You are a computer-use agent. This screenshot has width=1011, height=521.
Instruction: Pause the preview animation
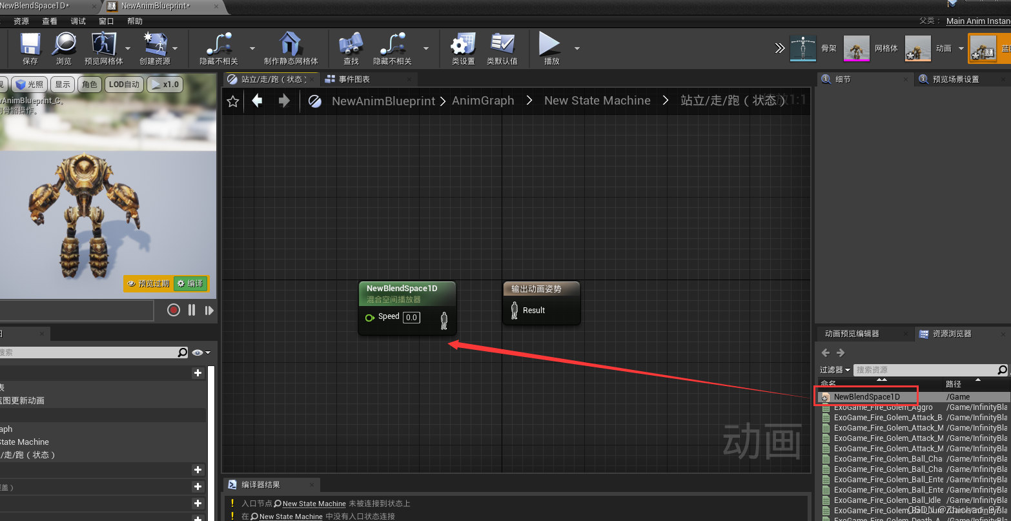(192, 310)
